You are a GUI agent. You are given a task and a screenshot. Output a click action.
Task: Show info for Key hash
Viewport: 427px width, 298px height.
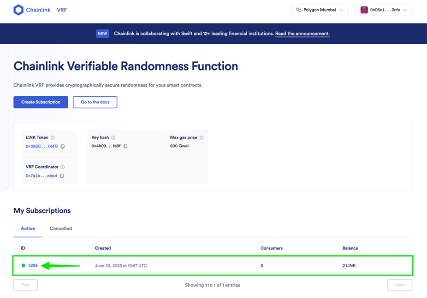pyautogui.click(x=113, y=138)
